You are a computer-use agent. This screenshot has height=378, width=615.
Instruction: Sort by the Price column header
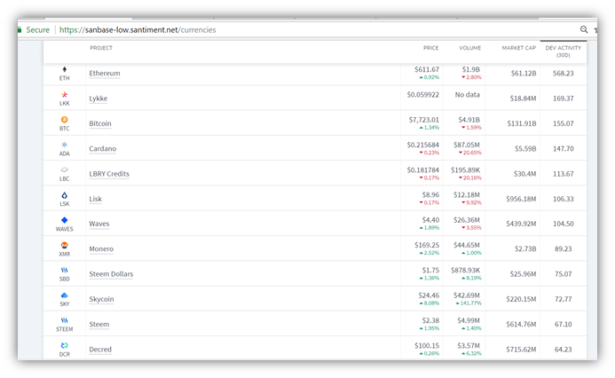click(x=431, y=48)
